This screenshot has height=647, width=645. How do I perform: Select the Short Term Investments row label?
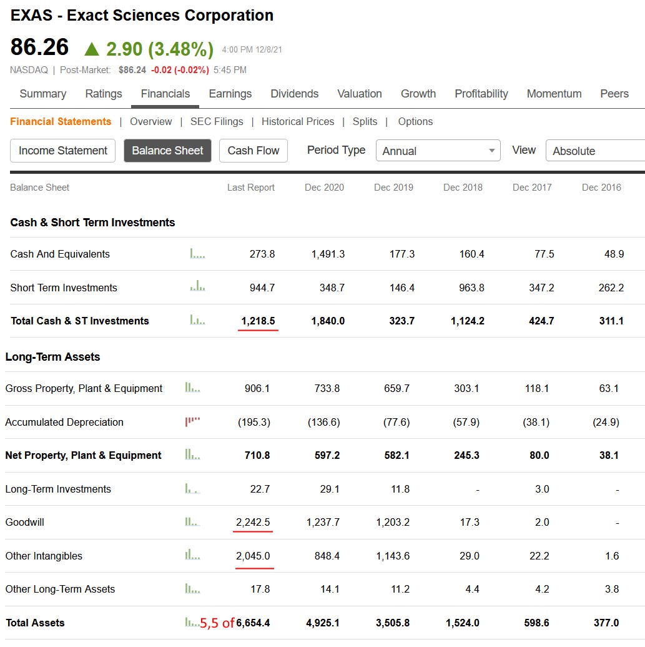(x=64, y=288)
